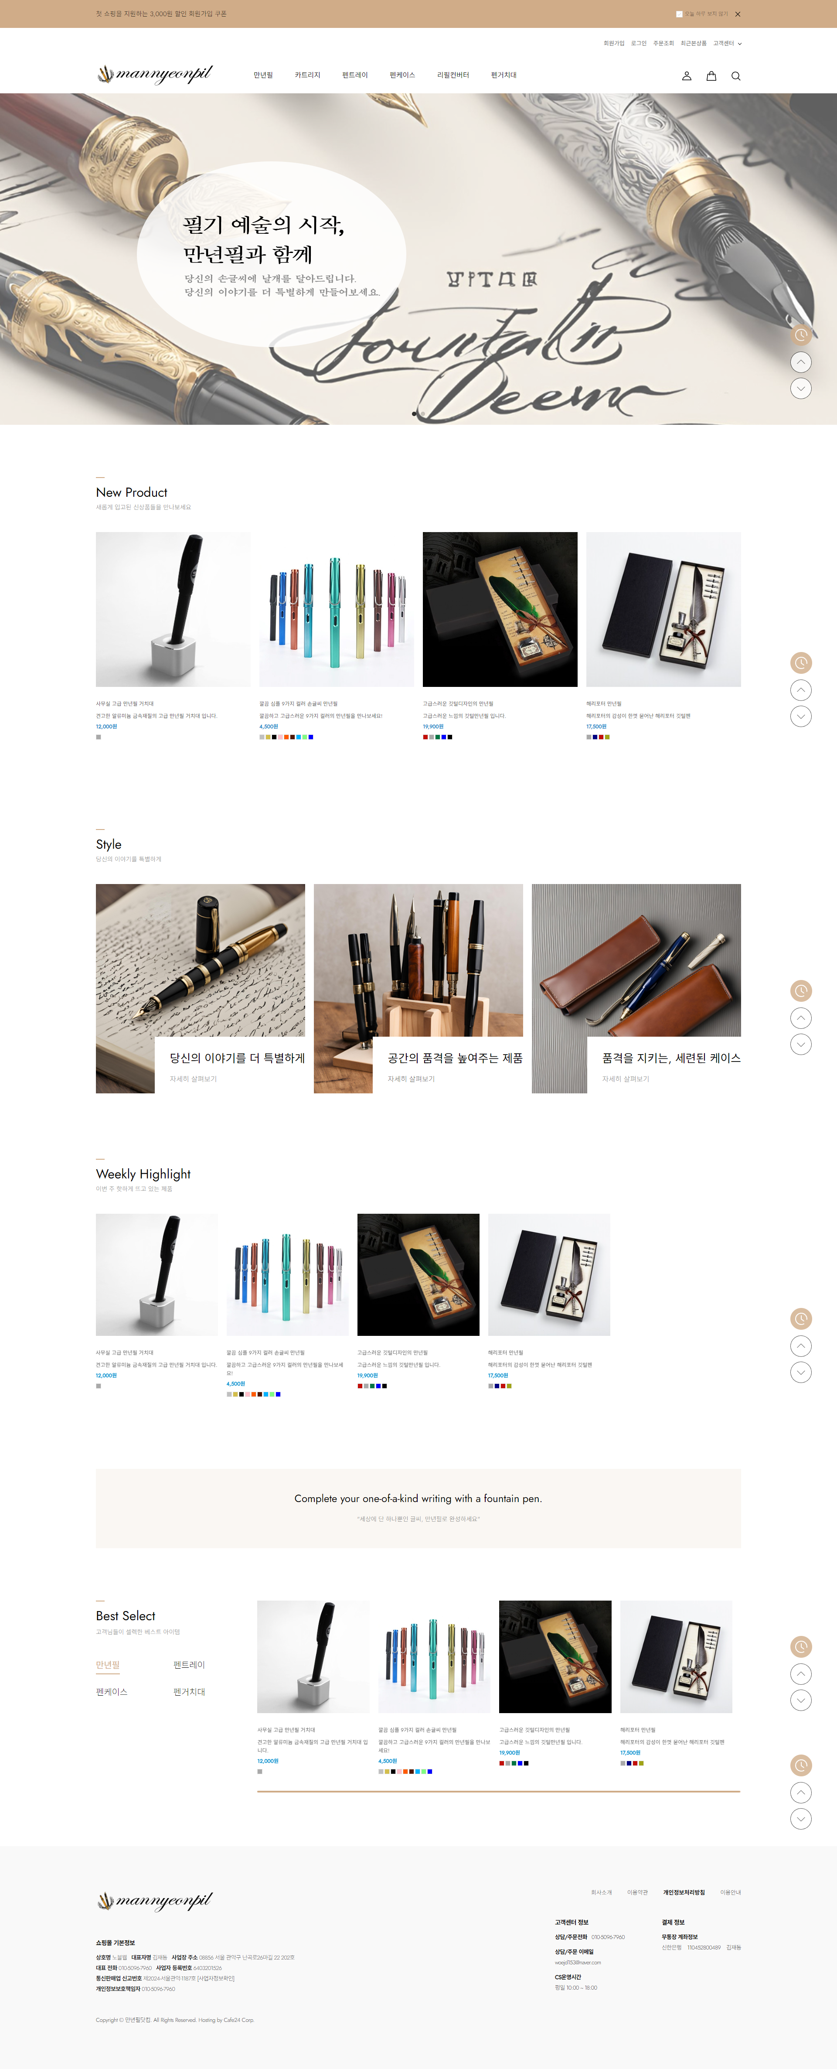The height and width of the screenshot is (2069, 837).
Task: Click the magnifier search icon in header
Action: [736, 75]
